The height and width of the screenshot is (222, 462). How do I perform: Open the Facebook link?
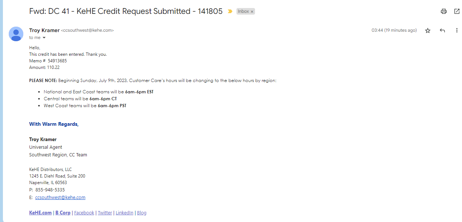click(x=84, y=213)
